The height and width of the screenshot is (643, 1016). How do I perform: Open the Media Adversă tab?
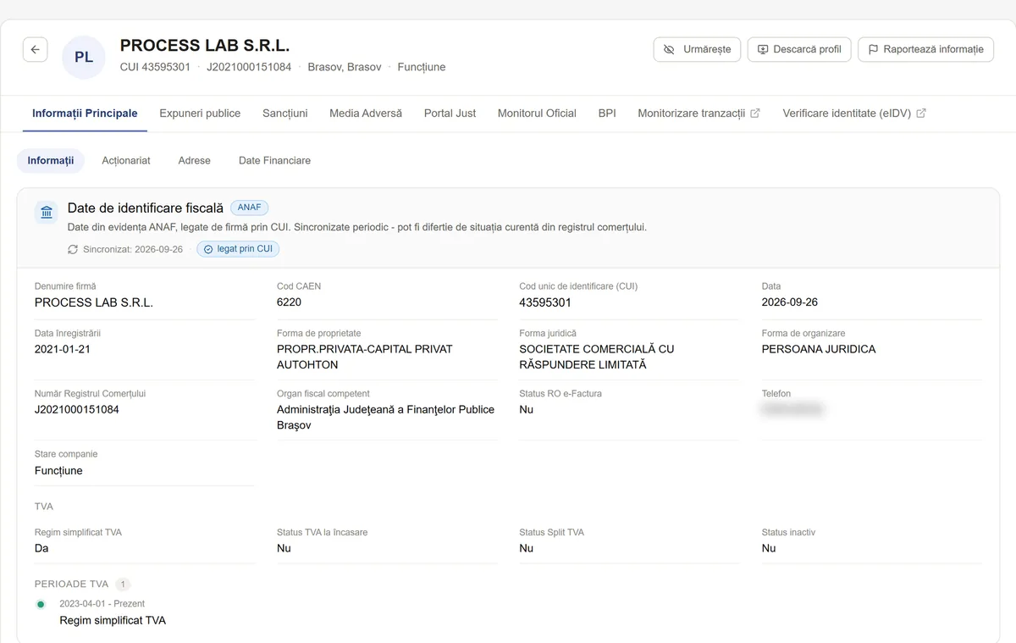click(x=366, y=113)
